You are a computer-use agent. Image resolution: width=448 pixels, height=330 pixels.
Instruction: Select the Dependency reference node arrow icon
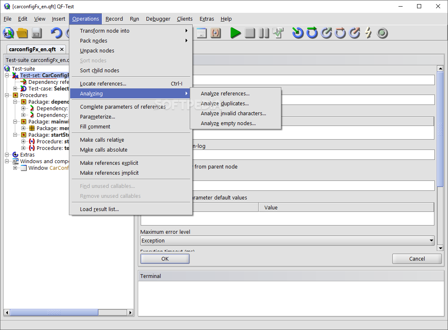click(24, 82)
